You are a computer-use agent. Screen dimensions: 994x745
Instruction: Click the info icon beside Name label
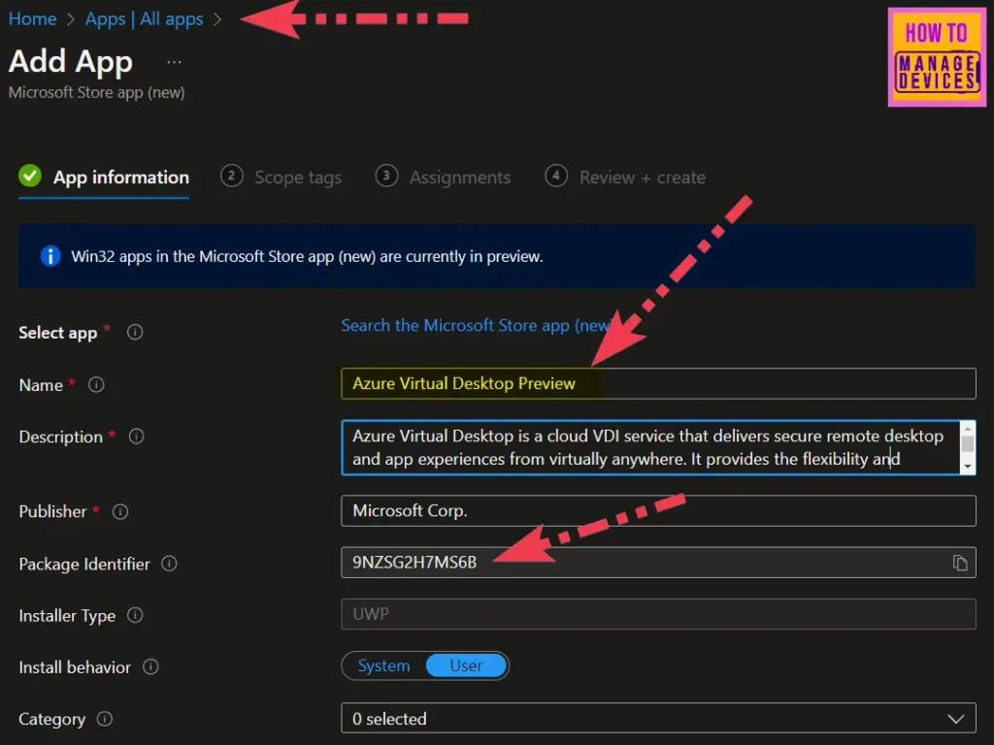[96, 384]
